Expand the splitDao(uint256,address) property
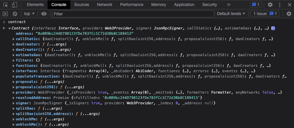294x128 pixels. point(13,114)
